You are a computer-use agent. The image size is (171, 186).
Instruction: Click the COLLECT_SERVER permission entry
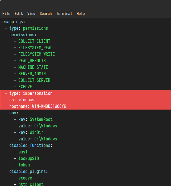pyautogui.click(x=34, y=80)
